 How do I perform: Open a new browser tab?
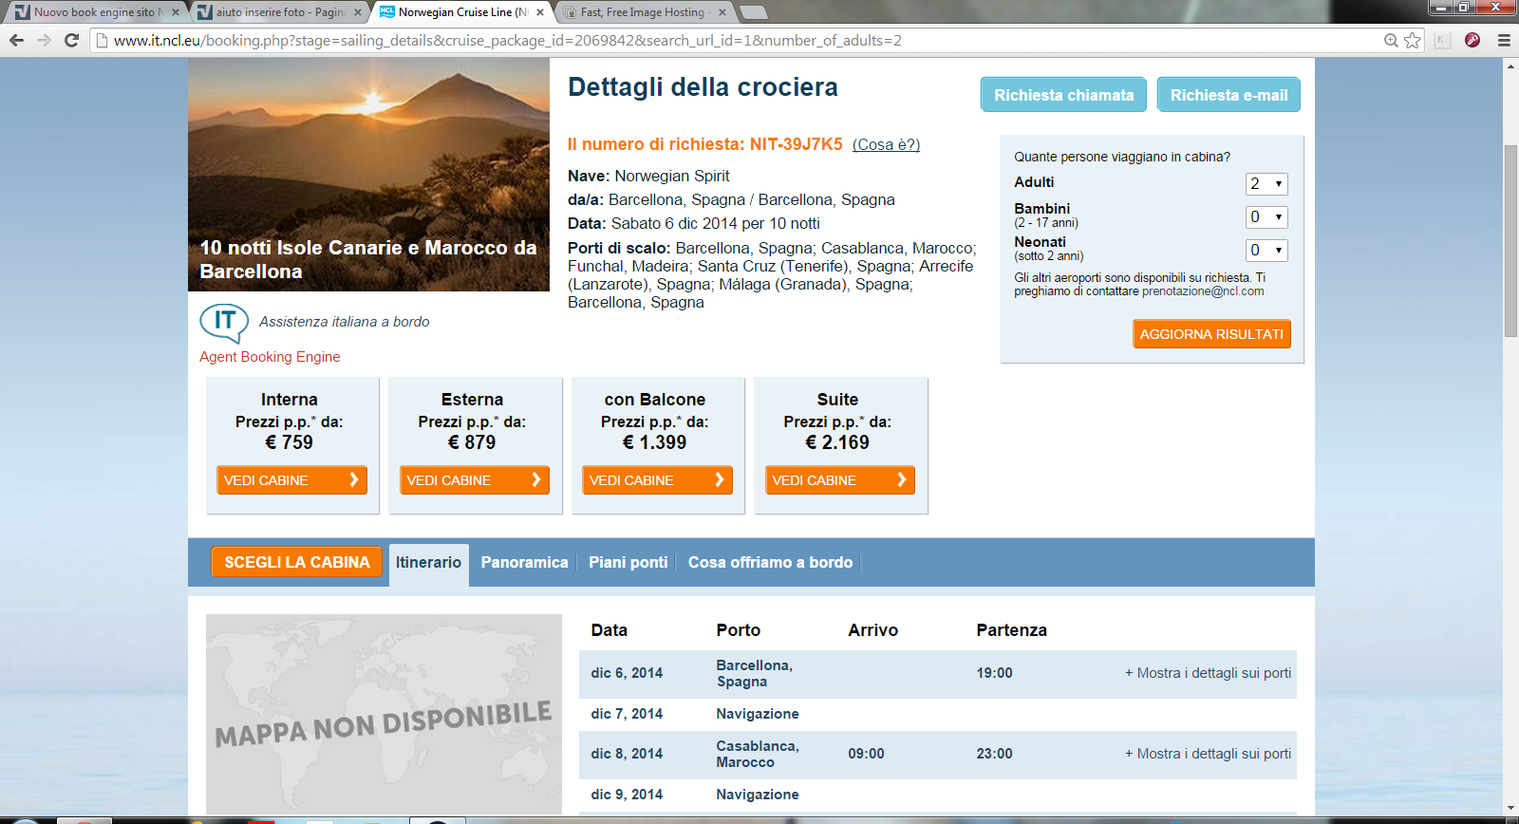[753, 12]
